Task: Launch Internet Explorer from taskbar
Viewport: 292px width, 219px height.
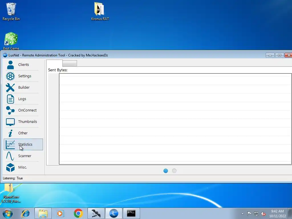Action: point(25,213)
